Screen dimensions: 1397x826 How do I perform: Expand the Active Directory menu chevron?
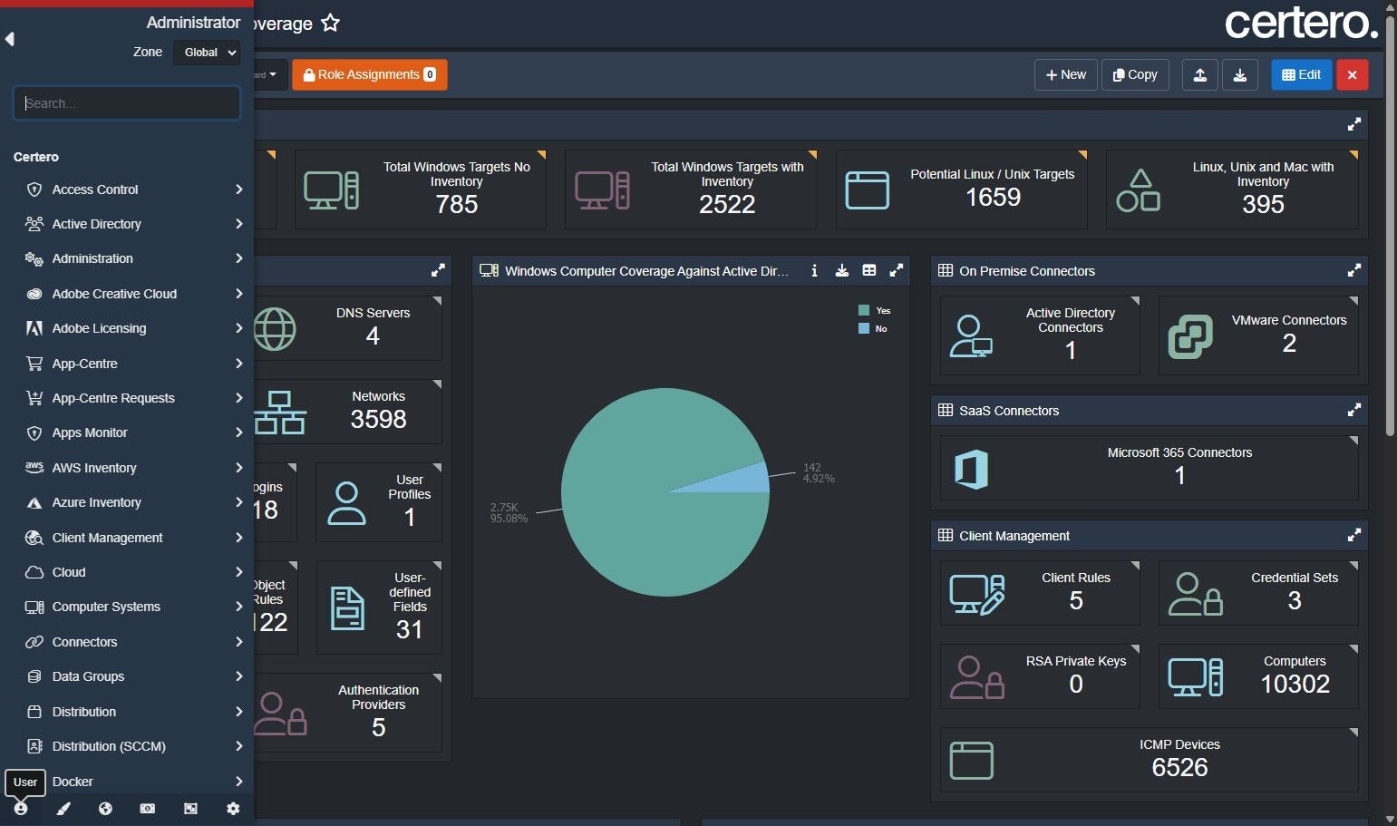(239, 224)
